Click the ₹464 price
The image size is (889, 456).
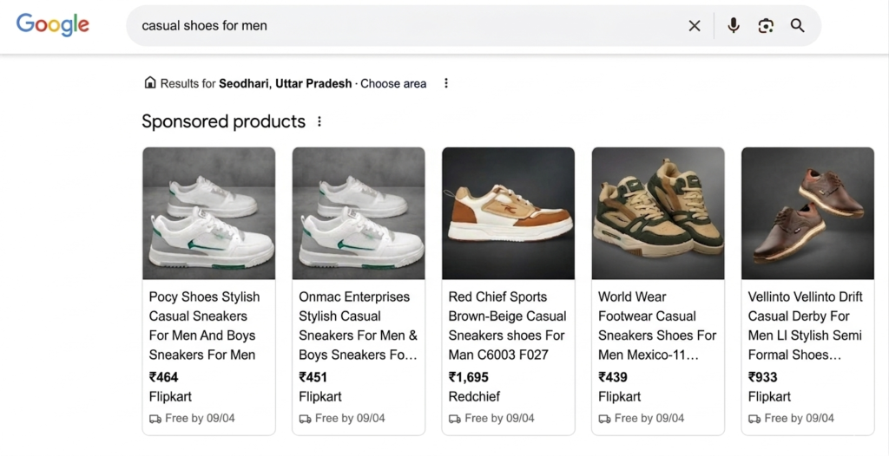click(x=163, y=377)
